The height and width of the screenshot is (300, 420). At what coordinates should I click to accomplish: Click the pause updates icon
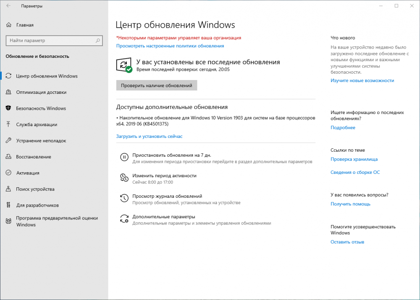click(x=124, y=157)
